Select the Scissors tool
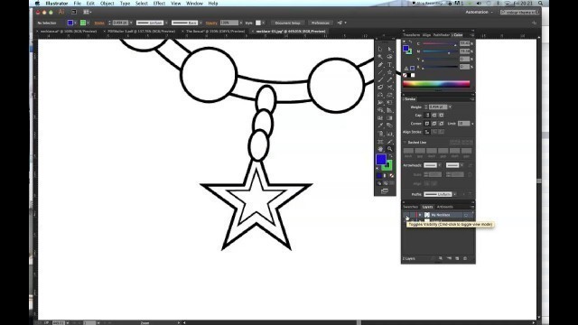Image resolution: width=578 pixels, height=325 pixels. tap(389, 88)
